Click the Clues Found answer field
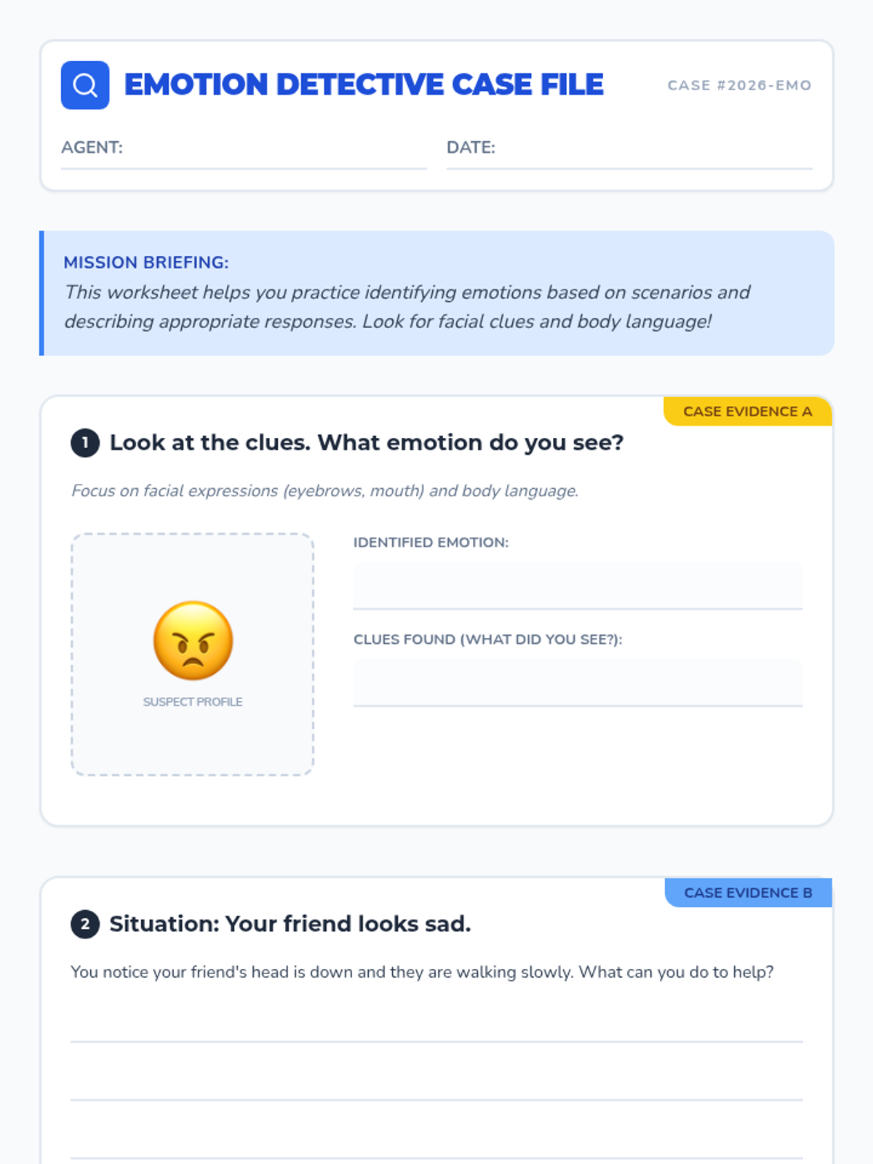Viewport: 873px width, 1164px height. point(578,683)
